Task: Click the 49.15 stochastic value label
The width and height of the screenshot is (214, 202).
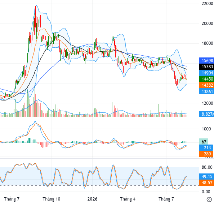Action: click(x=206, y=177)
